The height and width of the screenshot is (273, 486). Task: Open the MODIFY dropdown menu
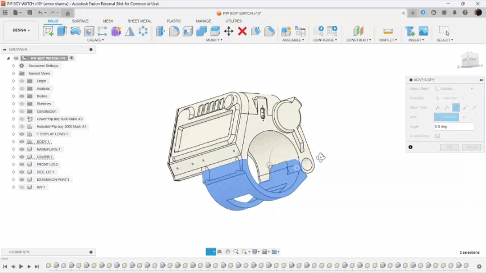click(214, 40)
